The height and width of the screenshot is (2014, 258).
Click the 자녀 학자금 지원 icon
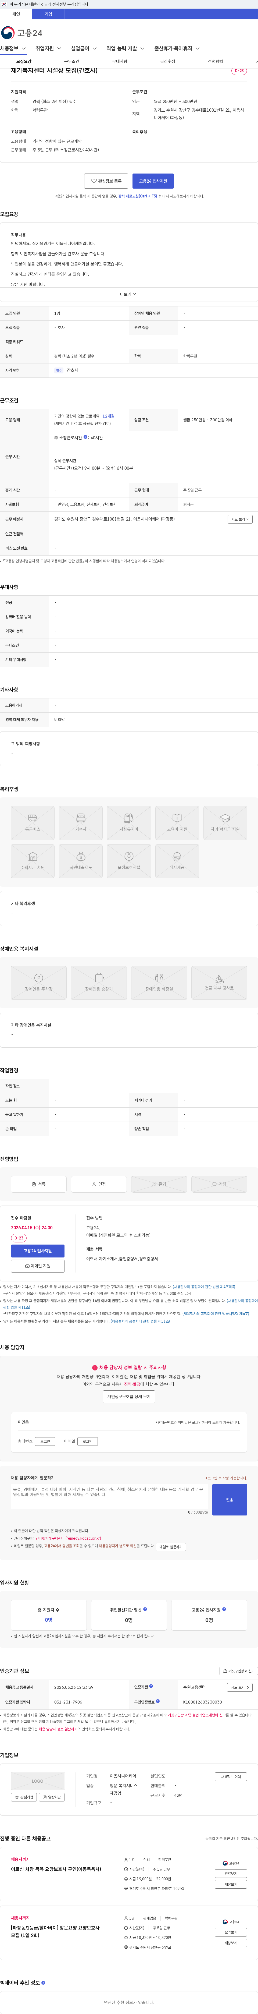(x=225, y=822)
